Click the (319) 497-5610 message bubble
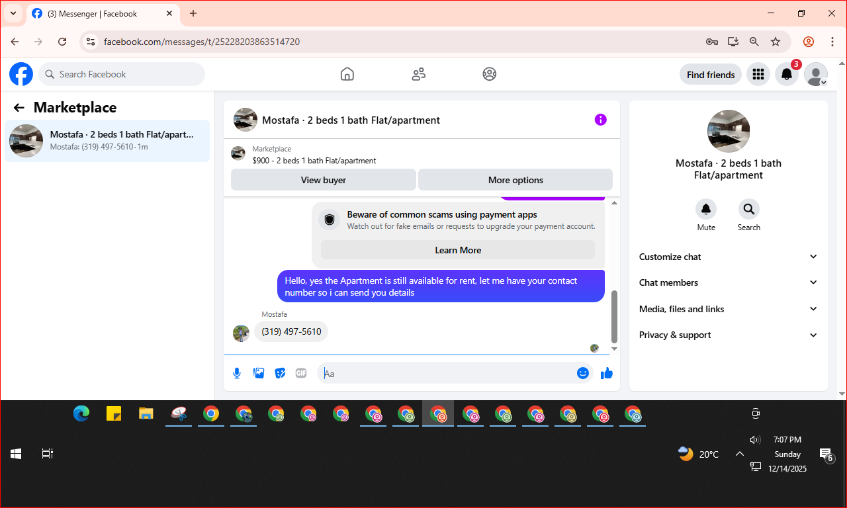The width and height of the screenshot is (847, 508). [291, 331]
